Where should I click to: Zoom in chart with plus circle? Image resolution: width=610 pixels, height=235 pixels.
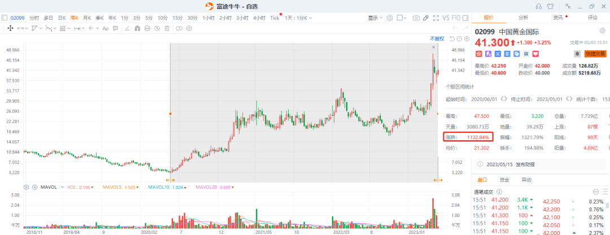point(467,38)
